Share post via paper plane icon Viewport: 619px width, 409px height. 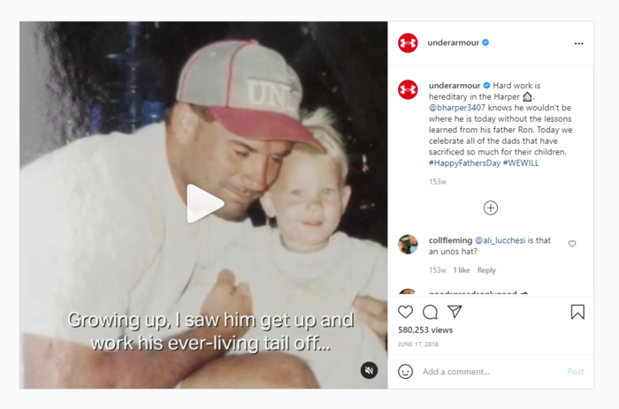455,312
